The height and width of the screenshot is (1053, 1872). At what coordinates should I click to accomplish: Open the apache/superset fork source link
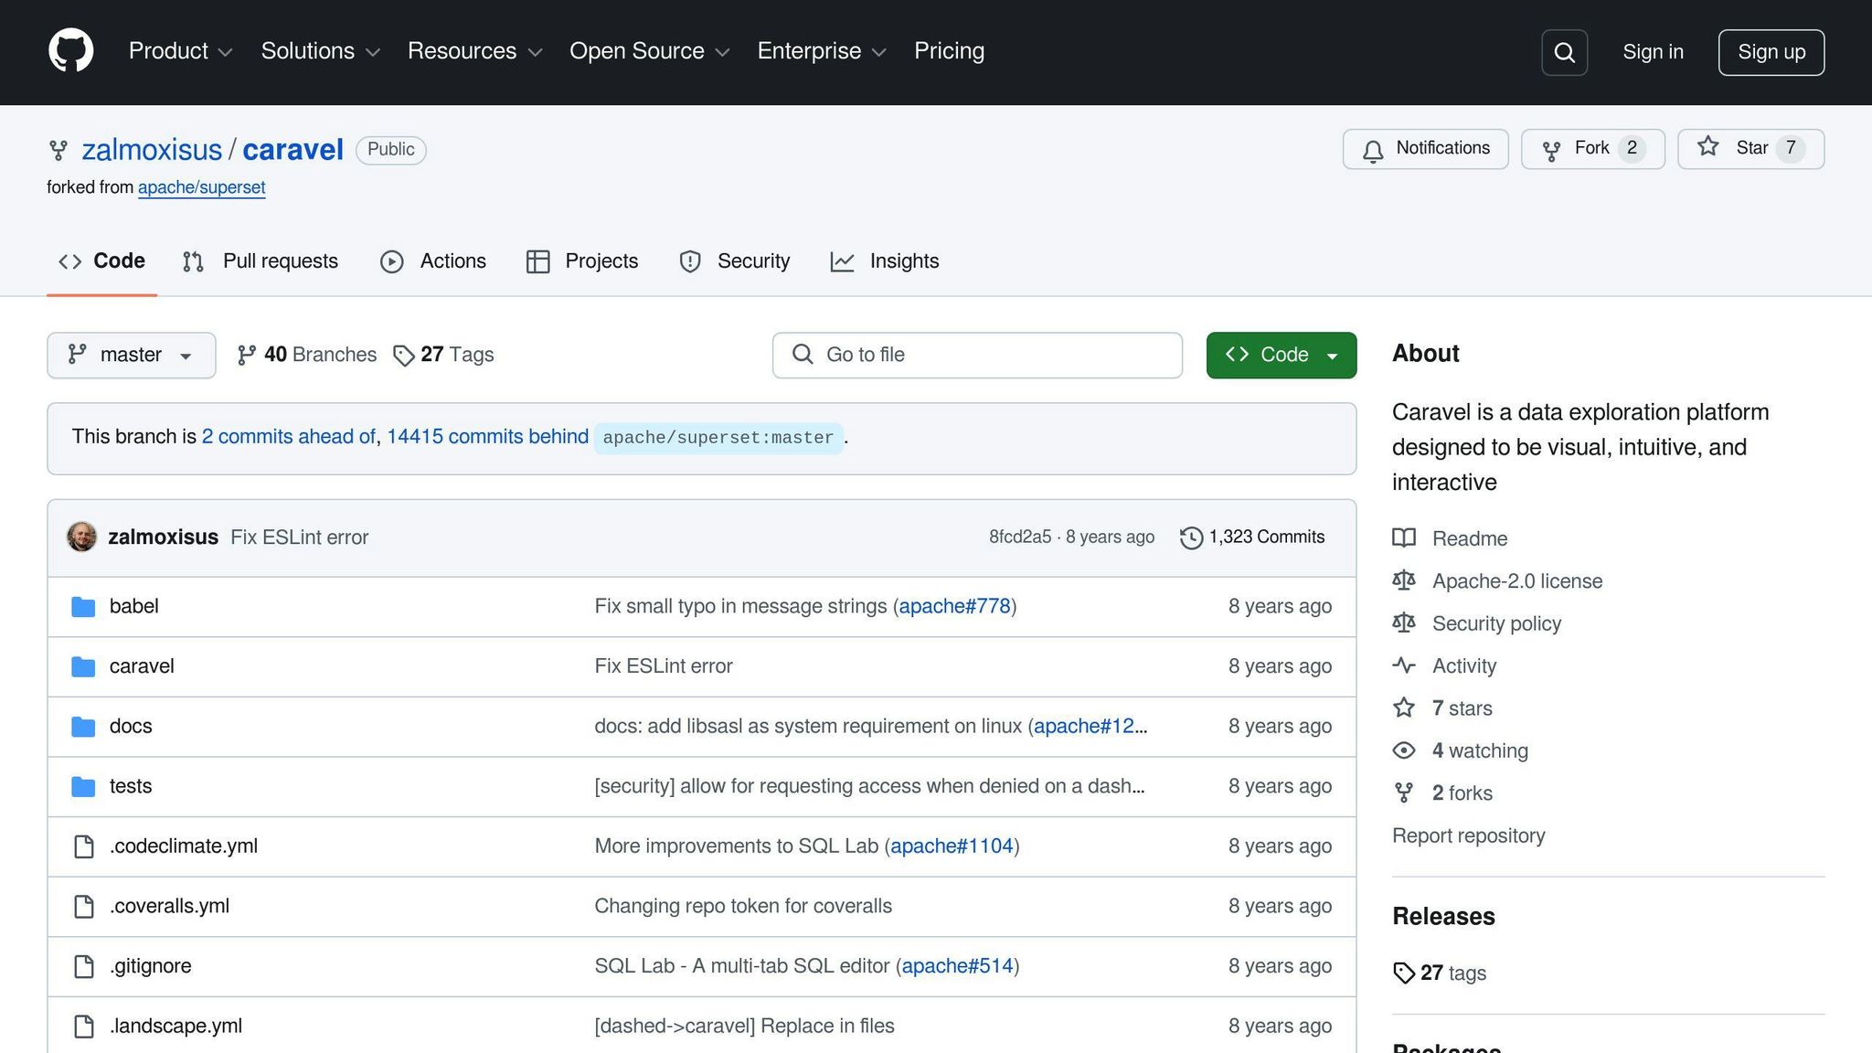click(202, 187)
